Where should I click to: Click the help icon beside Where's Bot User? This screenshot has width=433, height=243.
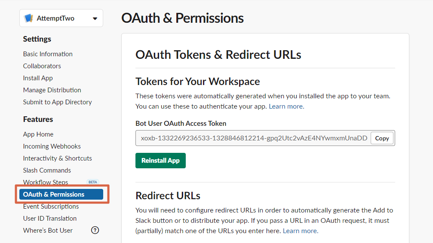point(95,230)
